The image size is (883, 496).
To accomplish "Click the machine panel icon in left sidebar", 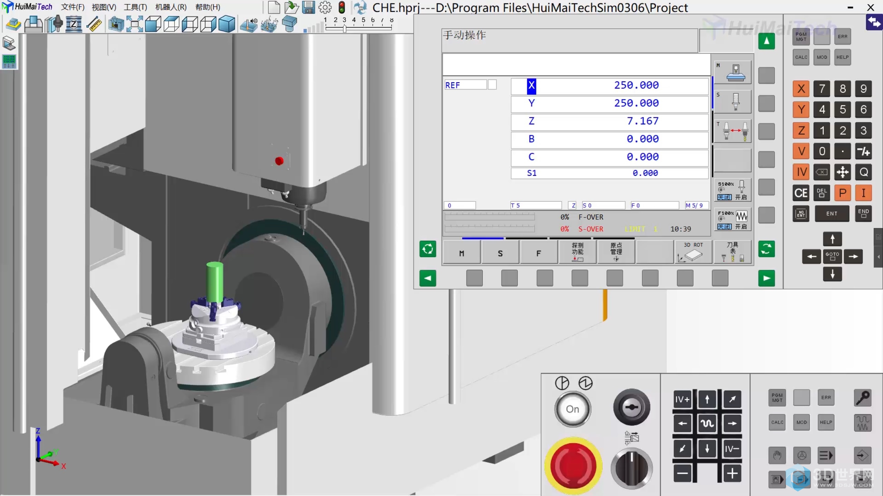I will point(9,43).
